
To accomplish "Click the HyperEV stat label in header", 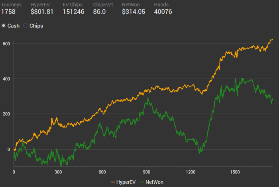I will click(40, 5).
